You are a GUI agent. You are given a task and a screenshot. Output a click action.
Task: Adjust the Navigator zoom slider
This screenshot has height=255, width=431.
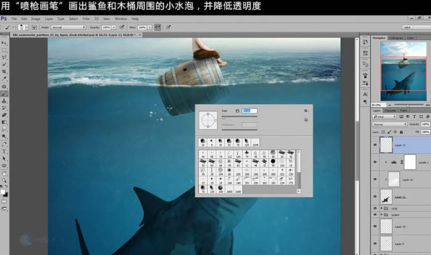click(408, 105)
